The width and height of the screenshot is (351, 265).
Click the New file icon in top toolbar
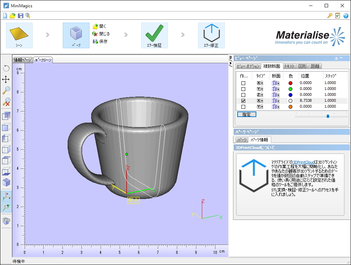coord(5,16)
